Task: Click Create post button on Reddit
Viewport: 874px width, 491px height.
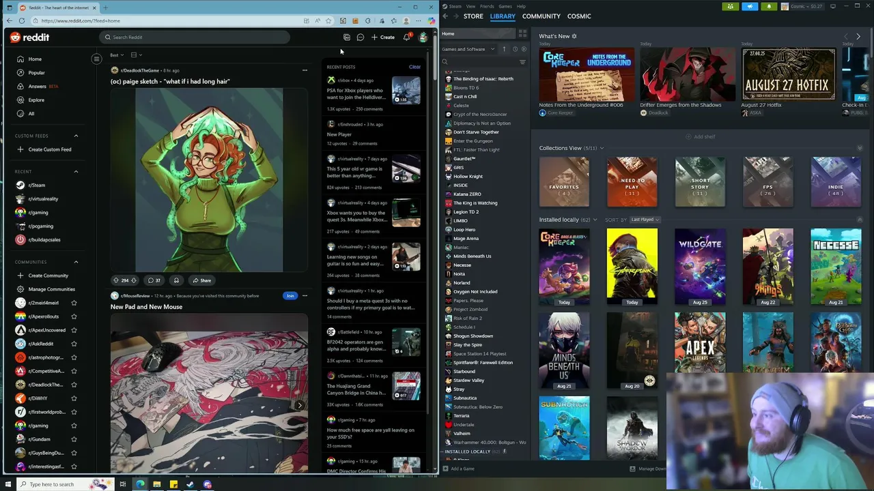Action: click(x=383, y=38)
